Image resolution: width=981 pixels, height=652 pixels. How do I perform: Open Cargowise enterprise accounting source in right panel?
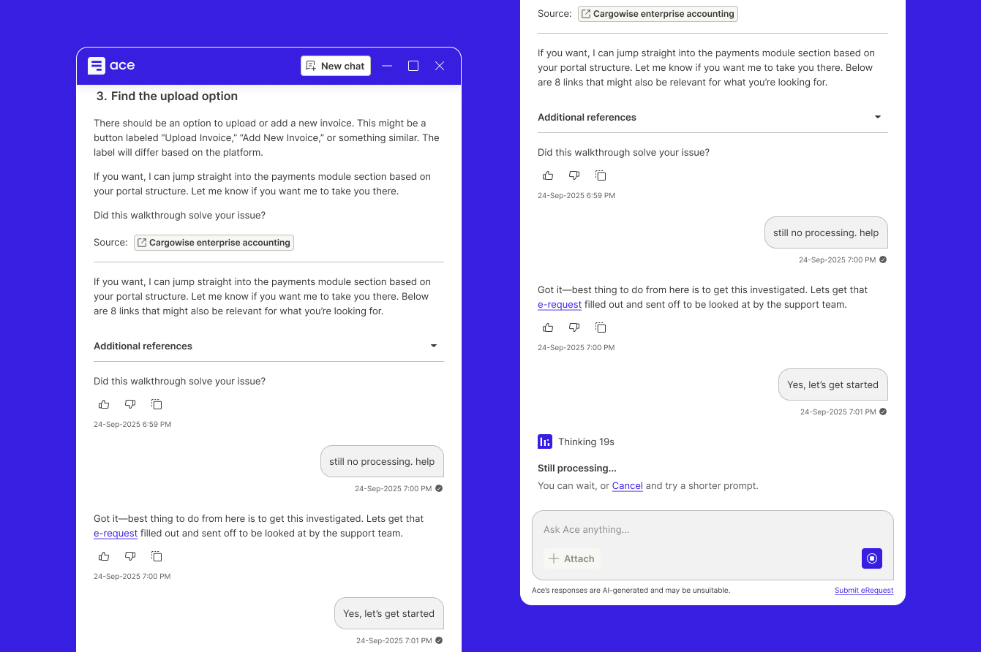point(658,14)
